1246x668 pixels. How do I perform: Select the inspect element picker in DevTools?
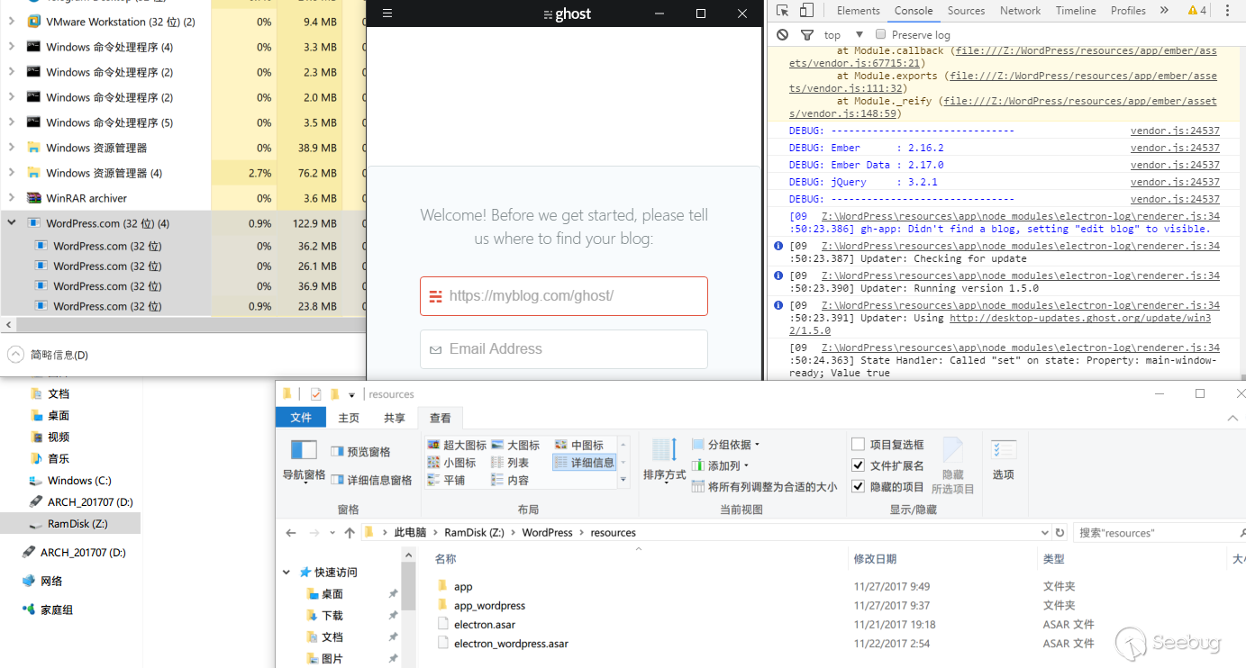[782, 11]
